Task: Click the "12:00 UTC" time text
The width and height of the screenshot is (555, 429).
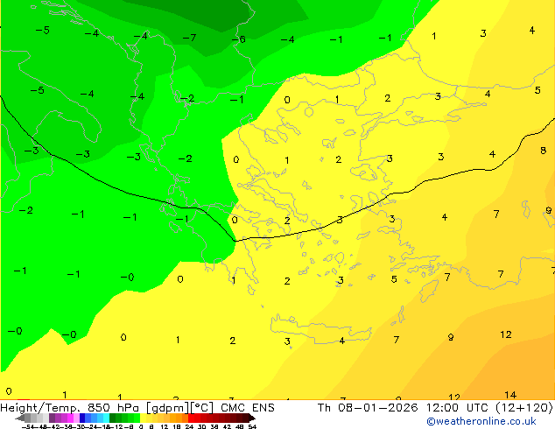Action: pyautogui.click(x=459, y=408)
